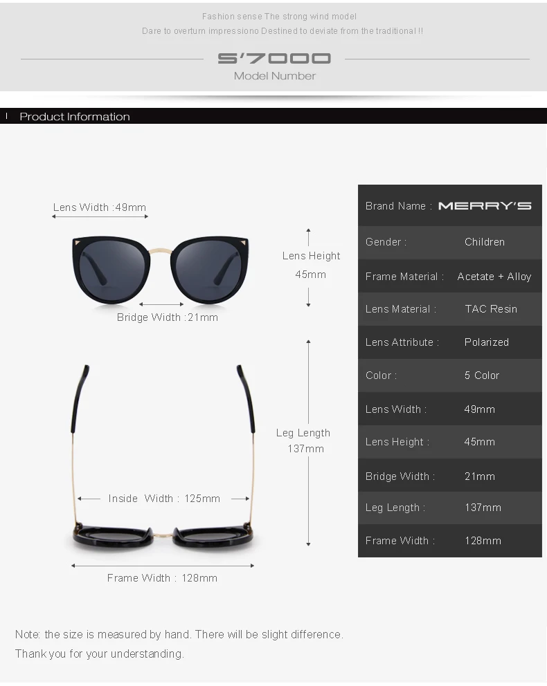Click the '5 Color' value
Screen dimensions: 547x686
[482, 376]
